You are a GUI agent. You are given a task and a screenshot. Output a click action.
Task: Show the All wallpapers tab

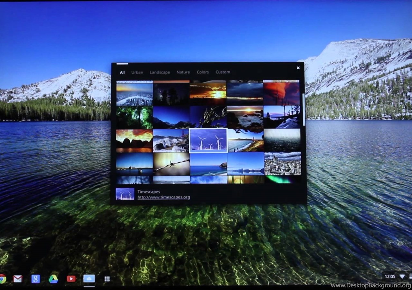pos(122,72)
